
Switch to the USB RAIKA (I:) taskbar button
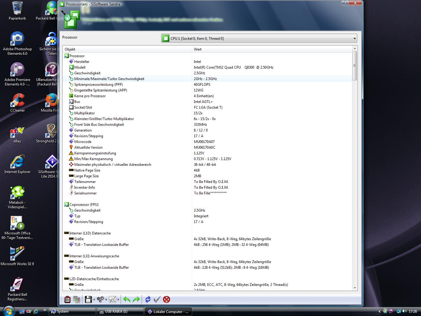[120, 311]
